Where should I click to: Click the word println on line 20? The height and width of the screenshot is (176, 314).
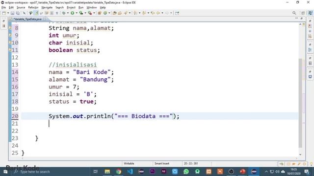(x=99, y=116)
